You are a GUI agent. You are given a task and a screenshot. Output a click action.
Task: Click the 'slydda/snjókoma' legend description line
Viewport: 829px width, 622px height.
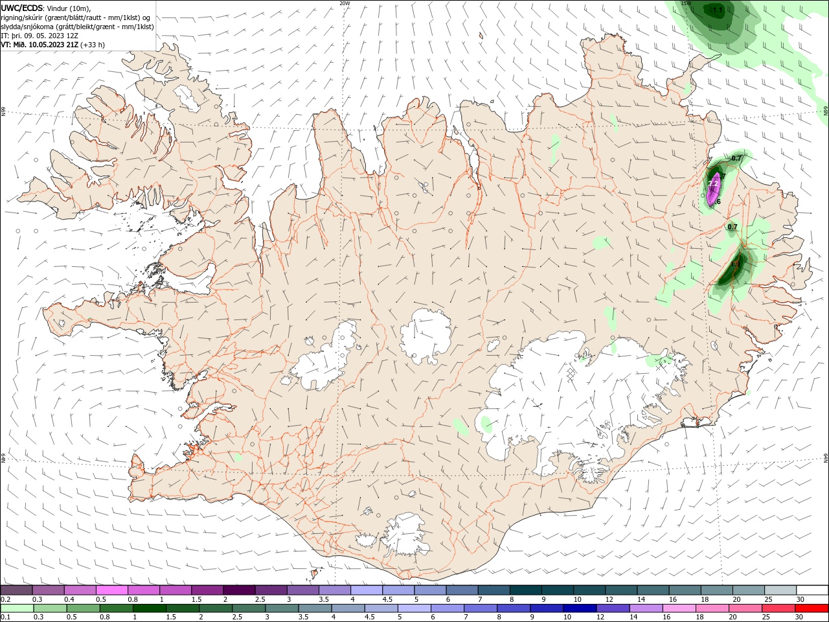point(78,27)
